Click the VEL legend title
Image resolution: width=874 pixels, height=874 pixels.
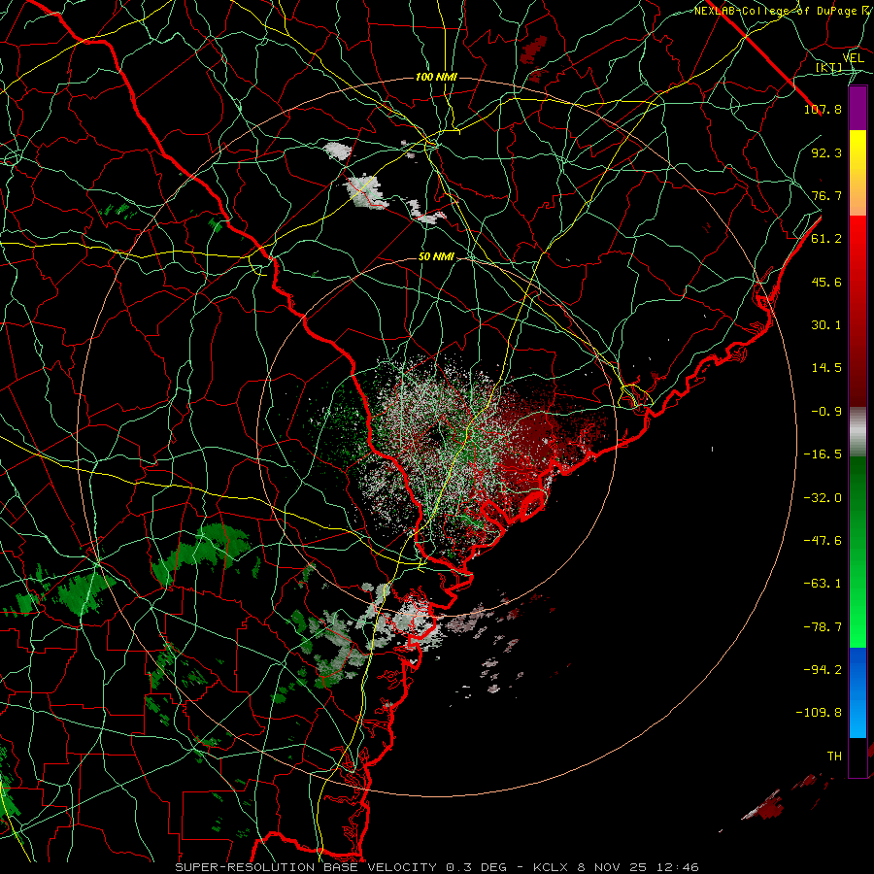tap(853, 58)
